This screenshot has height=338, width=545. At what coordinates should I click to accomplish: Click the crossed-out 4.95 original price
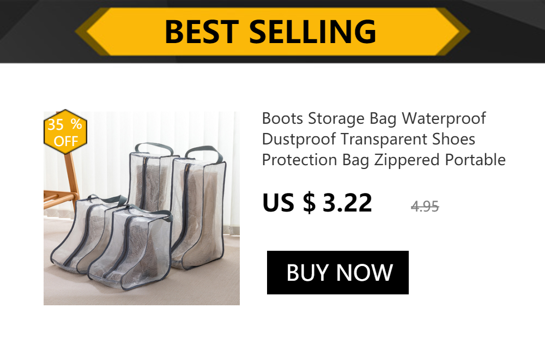pyautogui.click(x=425, y=207)
